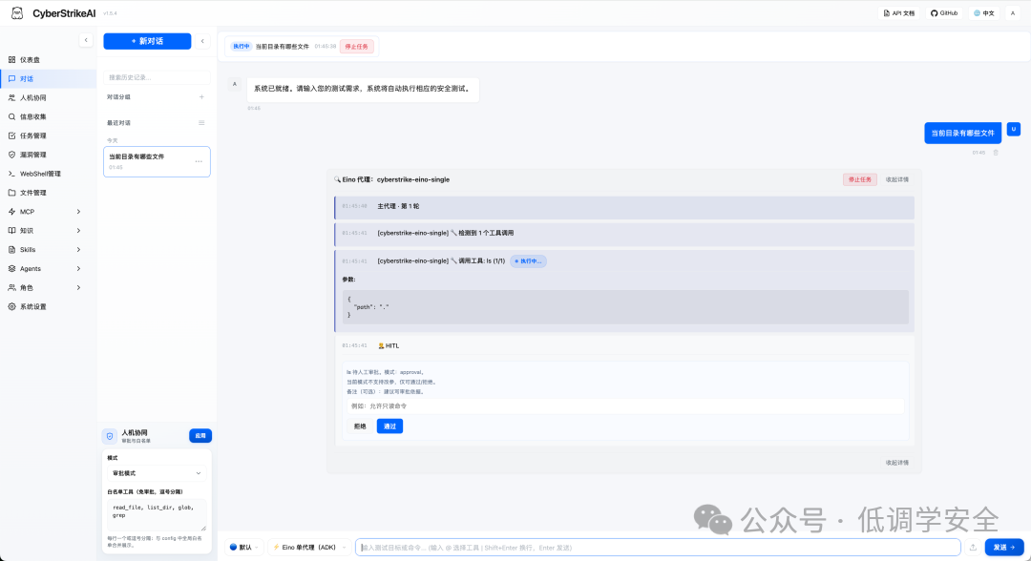
Task: Click the Skills document icon
Action: (11, 250)
